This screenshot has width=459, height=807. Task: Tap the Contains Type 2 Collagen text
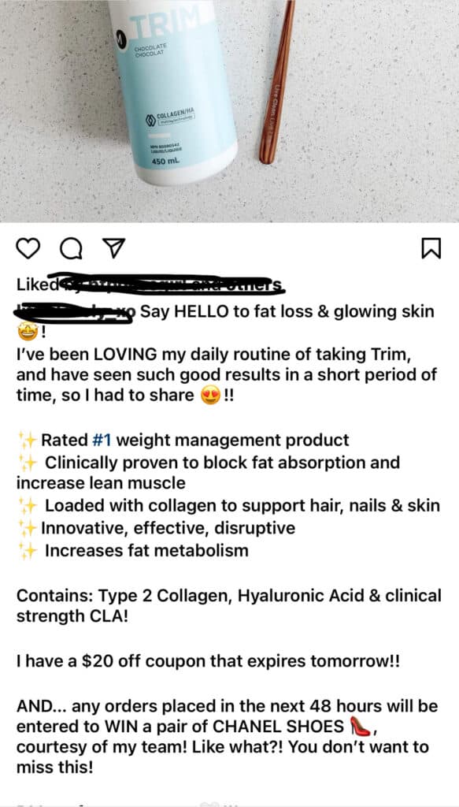[x=229, y=606]
